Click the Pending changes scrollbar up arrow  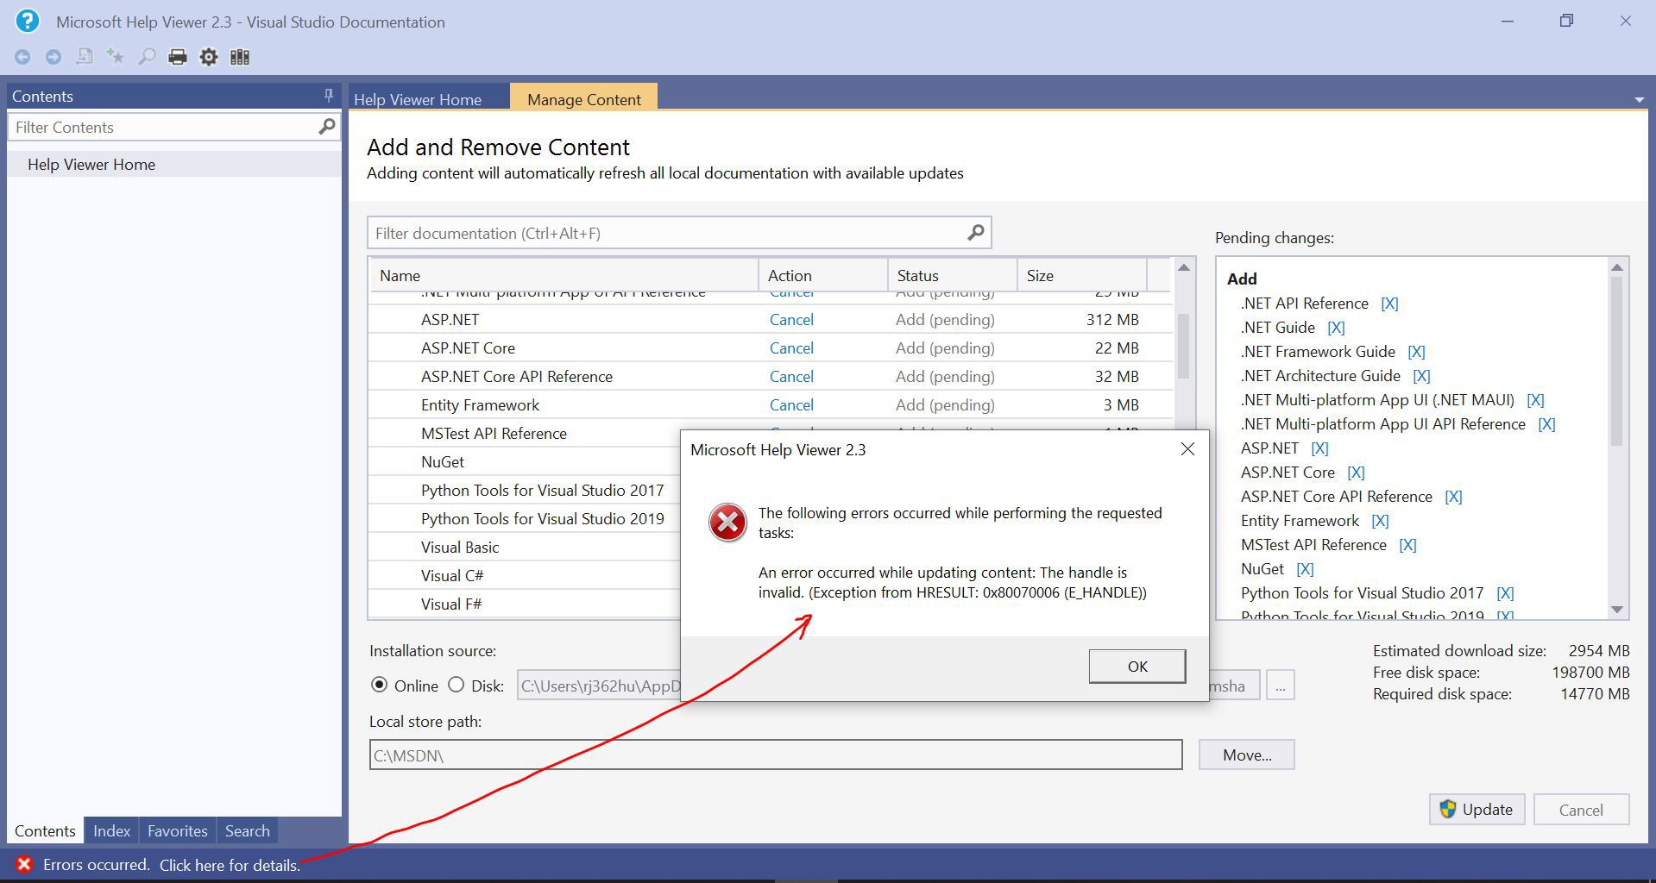coord(1617,268)
